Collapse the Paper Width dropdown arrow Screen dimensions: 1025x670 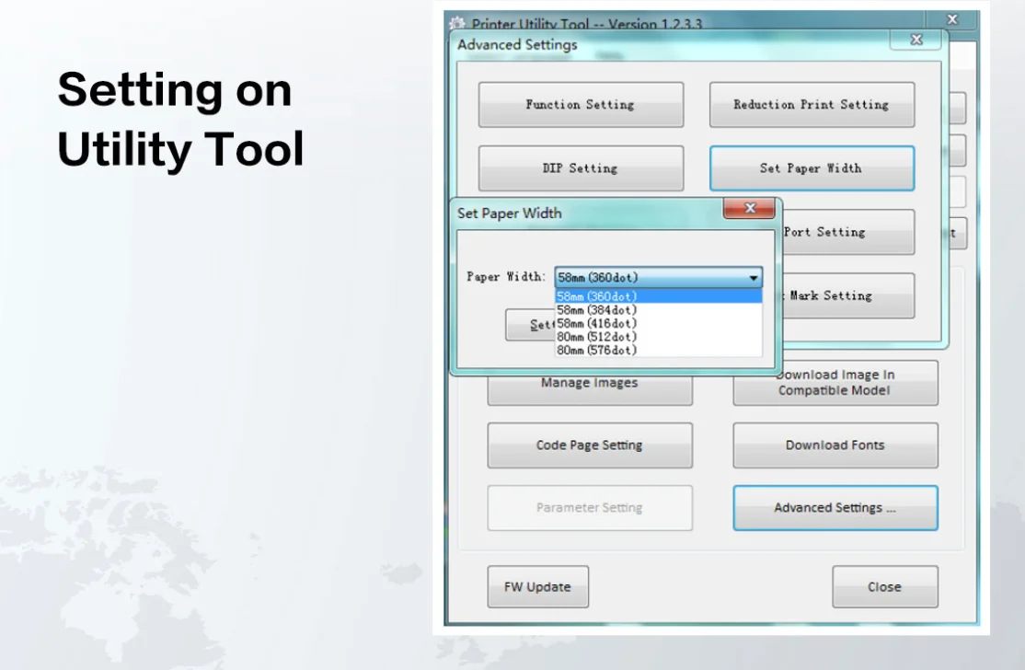753,277
